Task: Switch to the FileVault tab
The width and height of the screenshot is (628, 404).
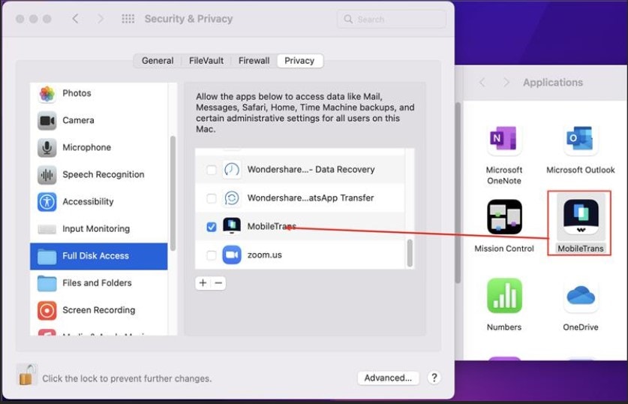Action: (x=206, y=61)
